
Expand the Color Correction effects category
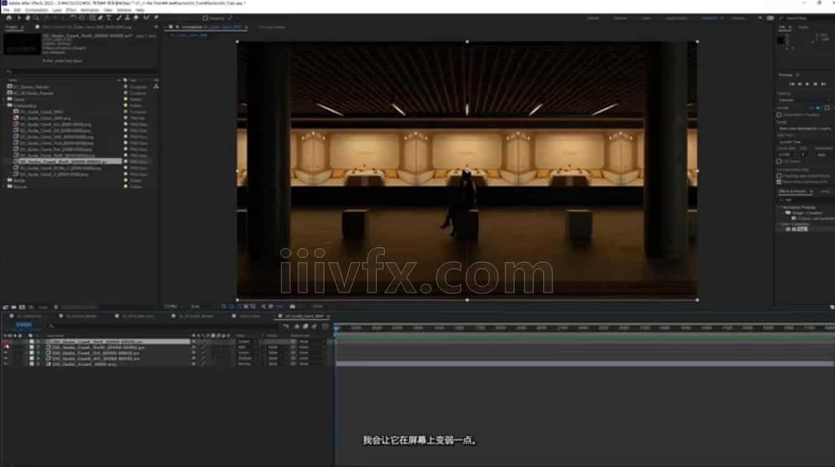(779, 224)
